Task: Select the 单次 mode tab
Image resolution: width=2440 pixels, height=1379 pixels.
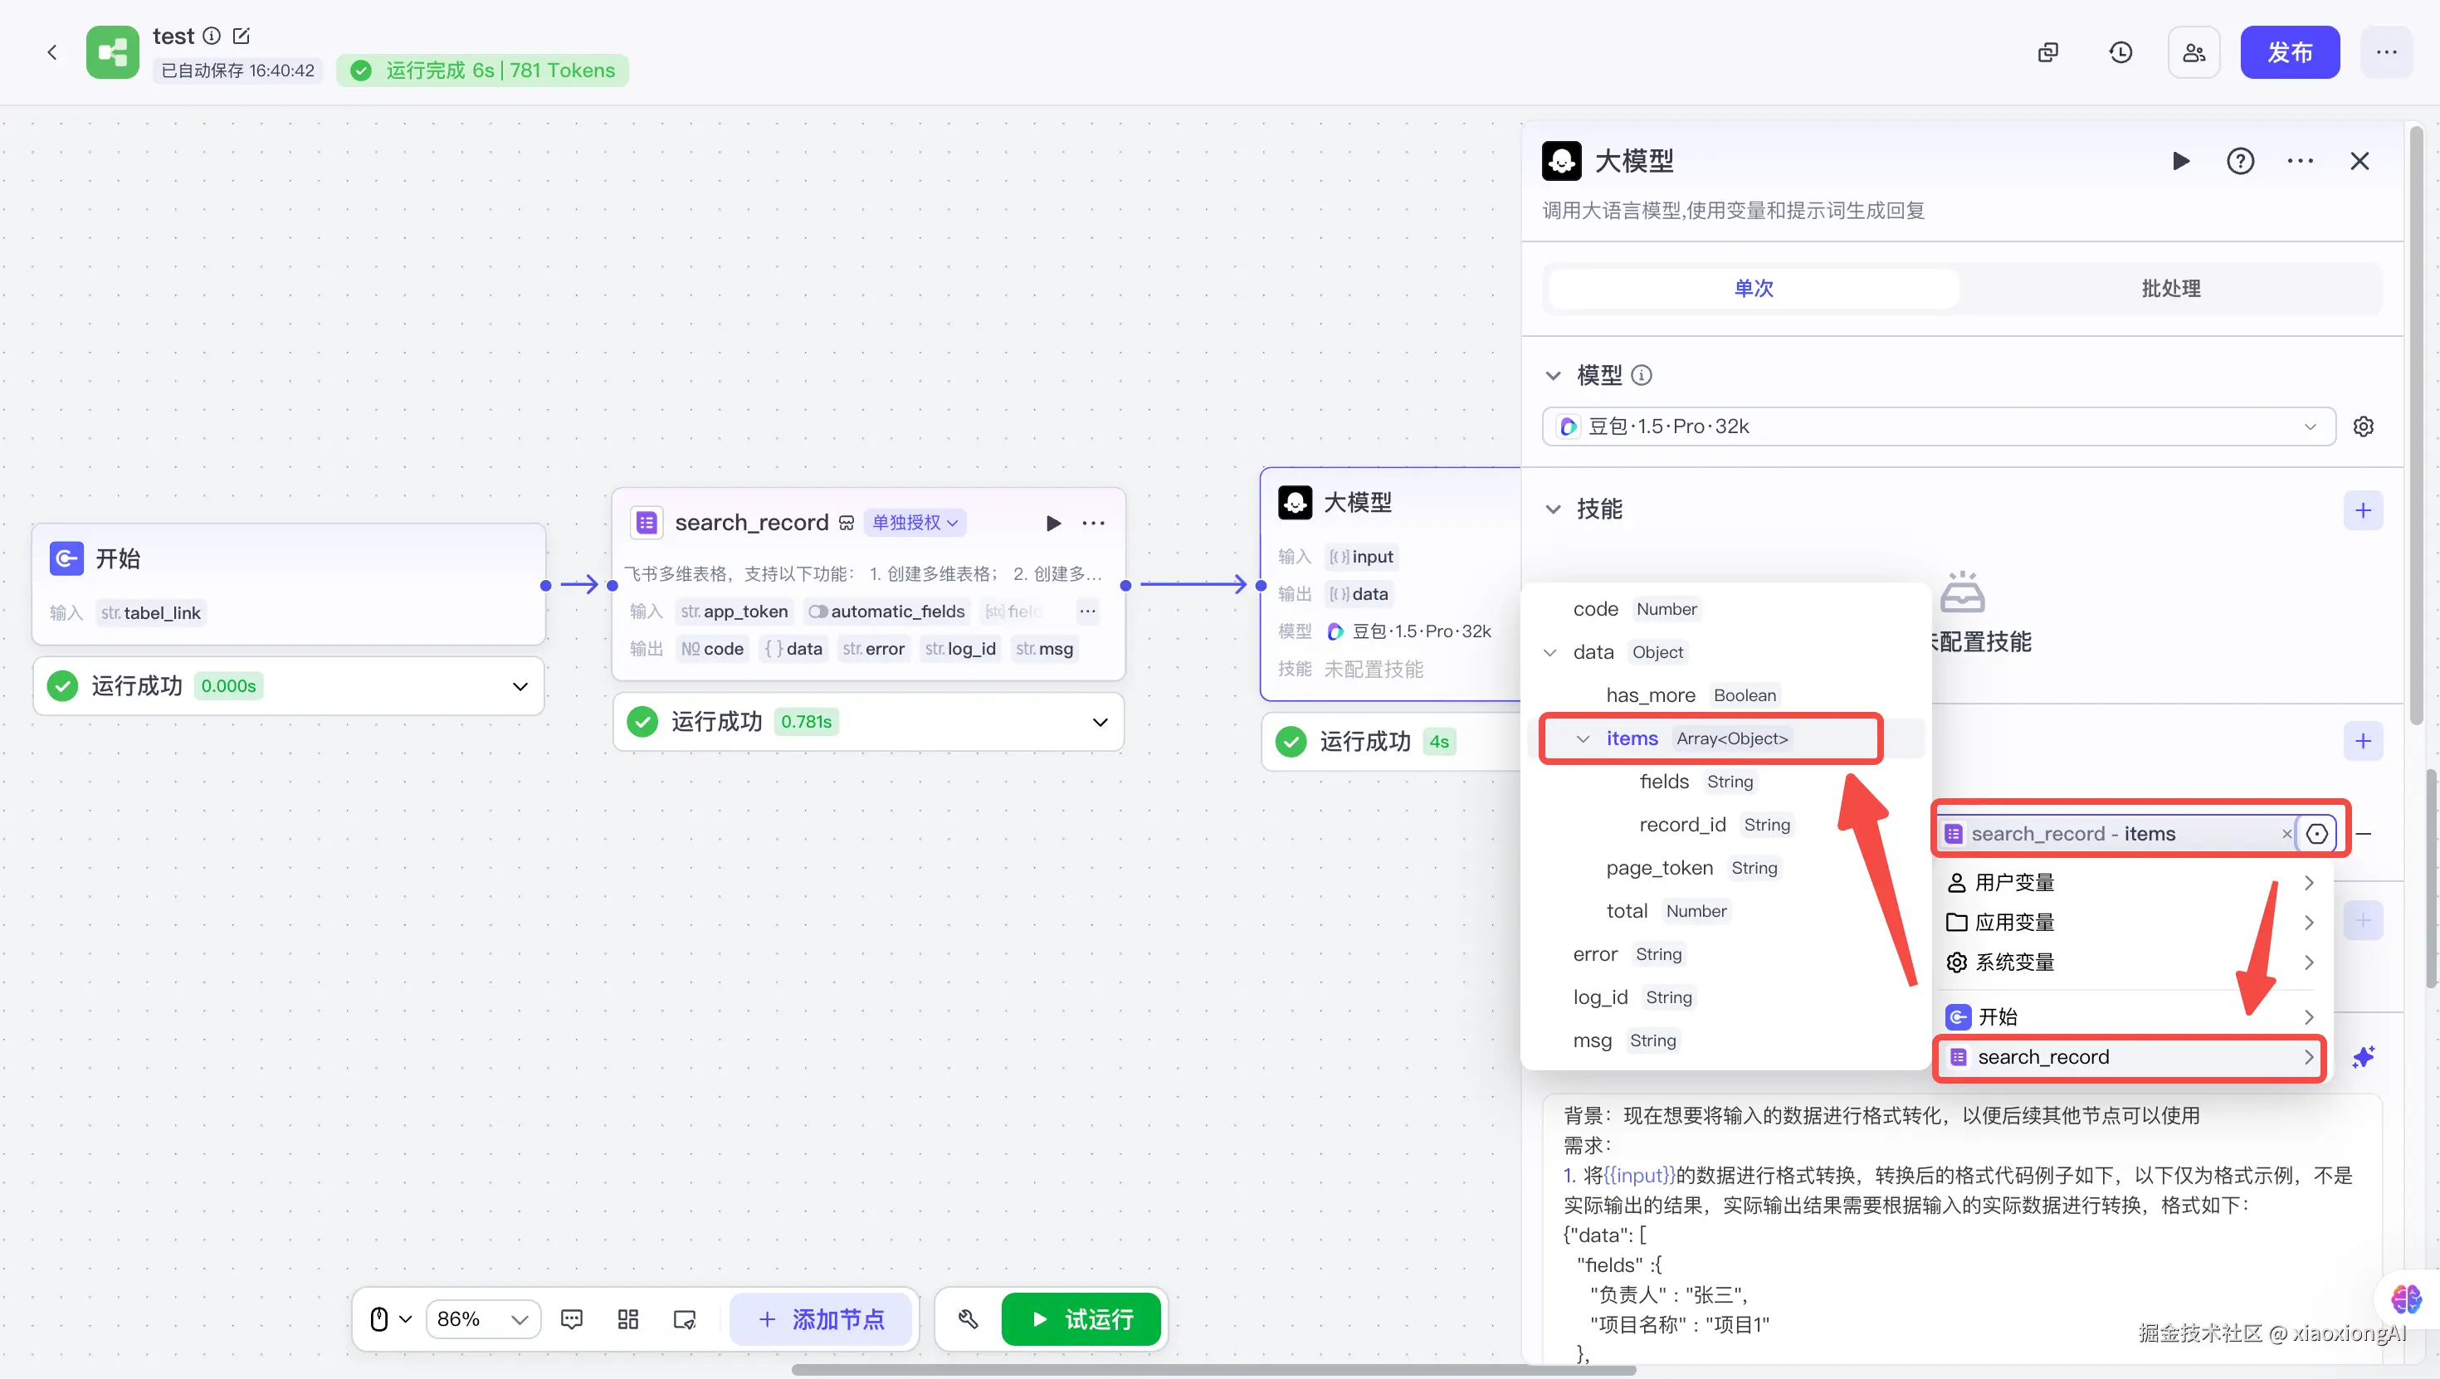Action: point(1754,288)
